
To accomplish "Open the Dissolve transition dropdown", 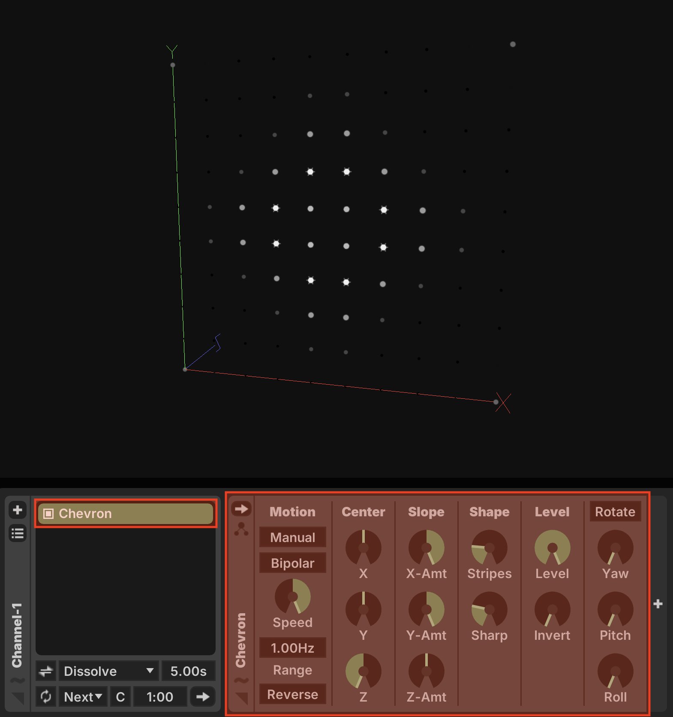I will tap(108, 671).
